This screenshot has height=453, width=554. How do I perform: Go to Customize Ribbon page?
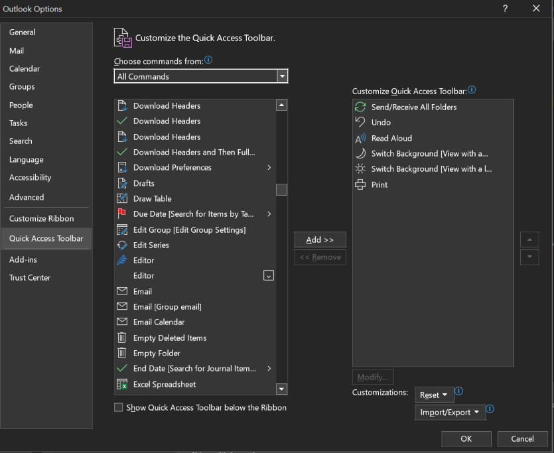tap(41, 219)
